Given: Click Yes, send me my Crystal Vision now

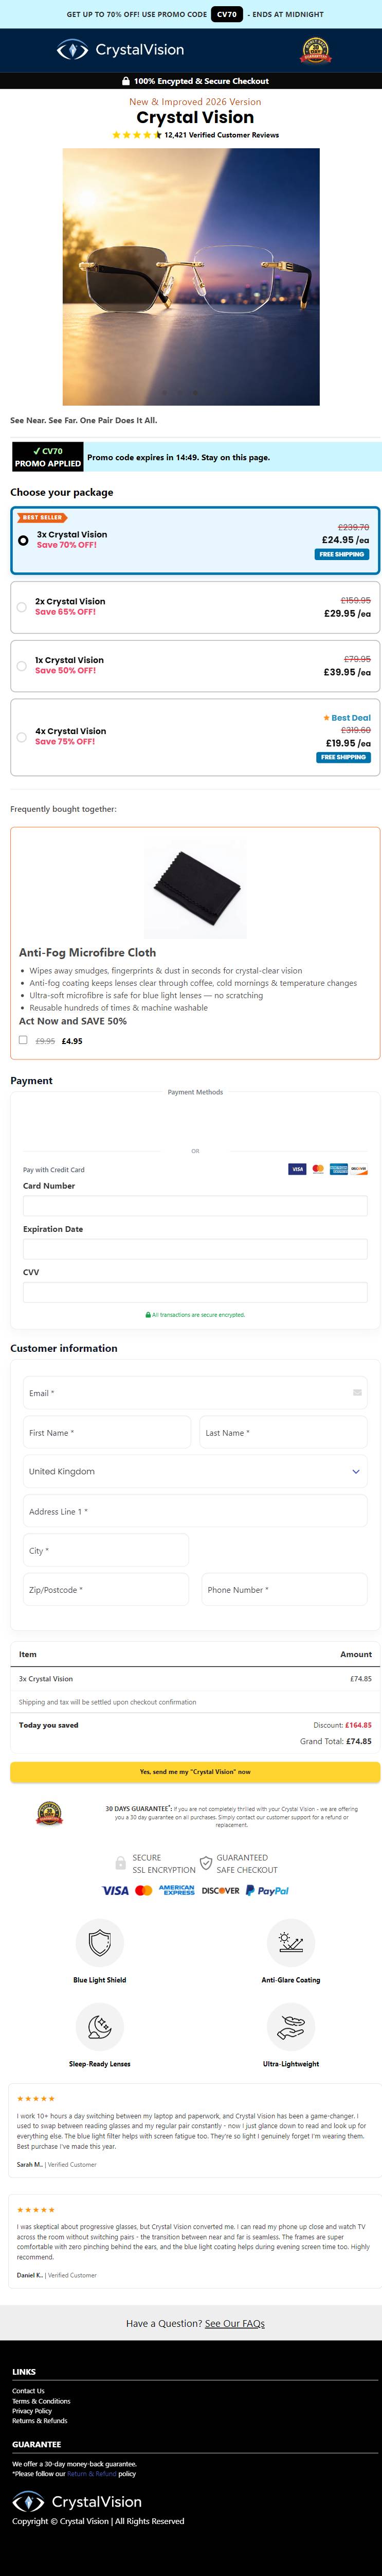Looking at the screenshot, I should pyautogui.click(x=195, y=1771).
